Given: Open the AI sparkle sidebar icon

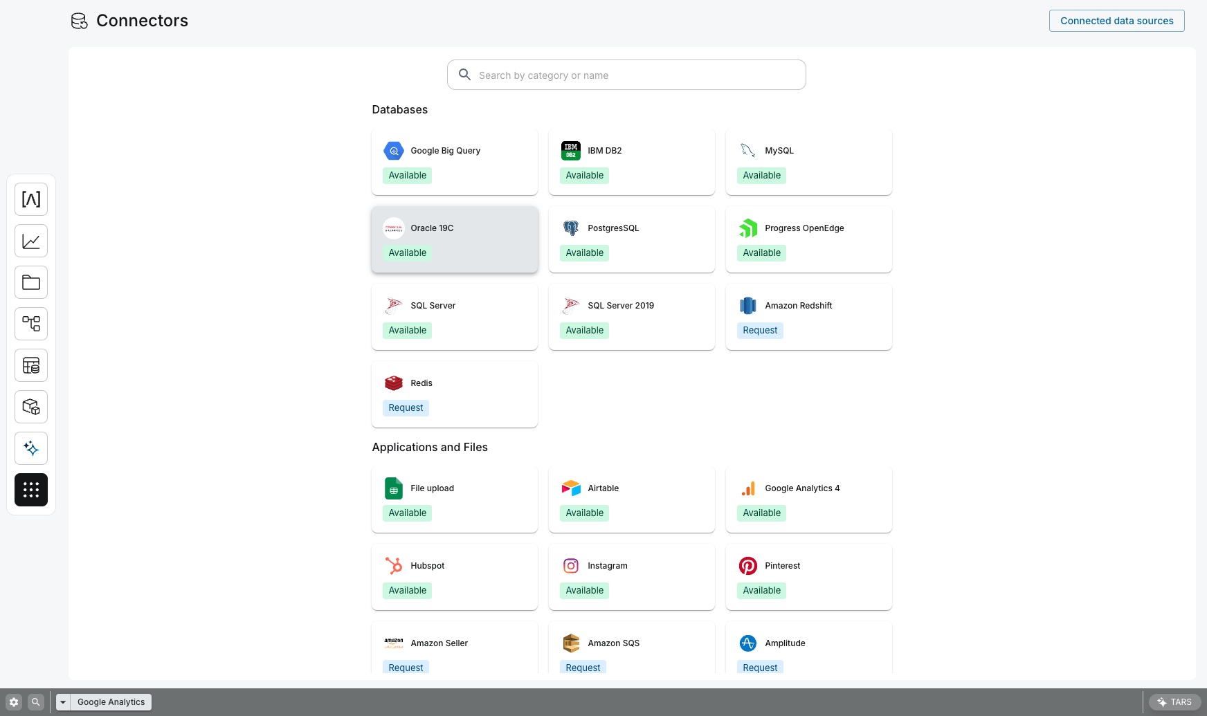Looking at the screenshot, I should point(31,448).
